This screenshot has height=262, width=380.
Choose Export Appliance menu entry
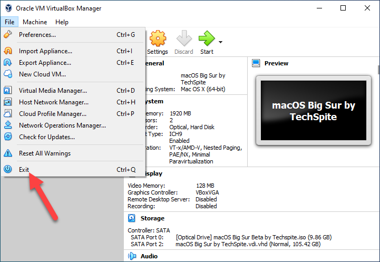pyautogui.click(x=45, y=63)
